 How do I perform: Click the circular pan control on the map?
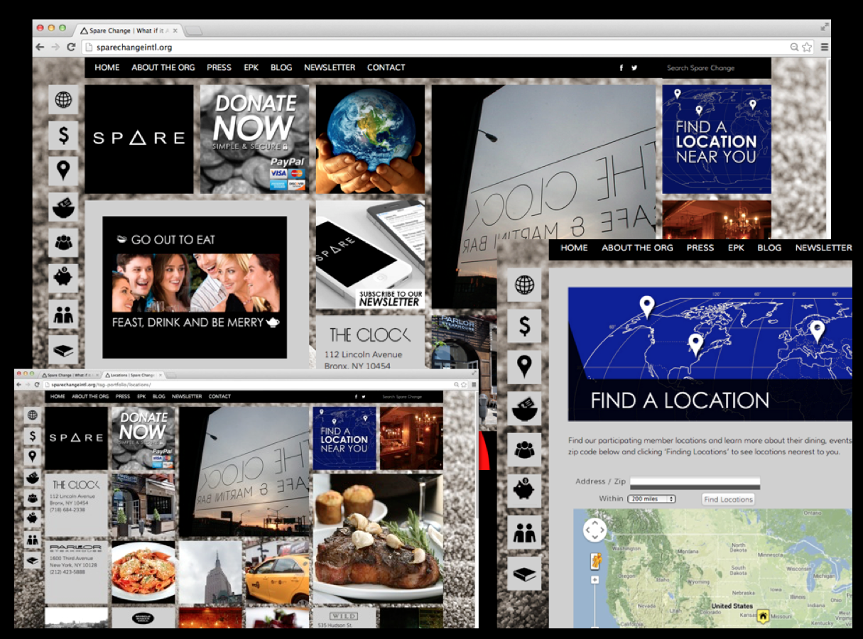click(x=595, y=530)
